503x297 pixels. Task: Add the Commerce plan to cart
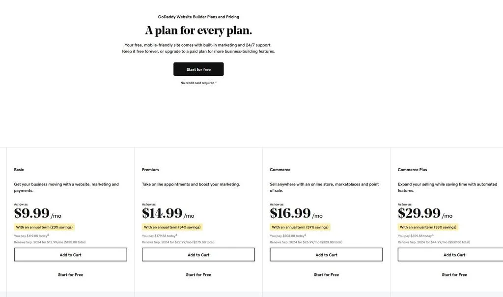coord(326,255)
